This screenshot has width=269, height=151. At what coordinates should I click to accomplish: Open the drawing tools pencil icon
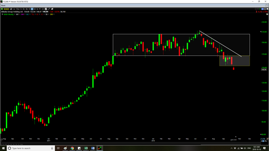tap(49, 9)
